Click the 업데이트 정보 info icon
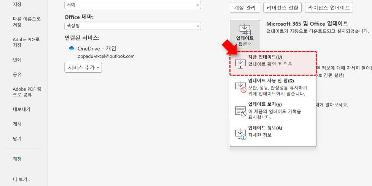Screen dimensions: 372x186 point(240,134)
